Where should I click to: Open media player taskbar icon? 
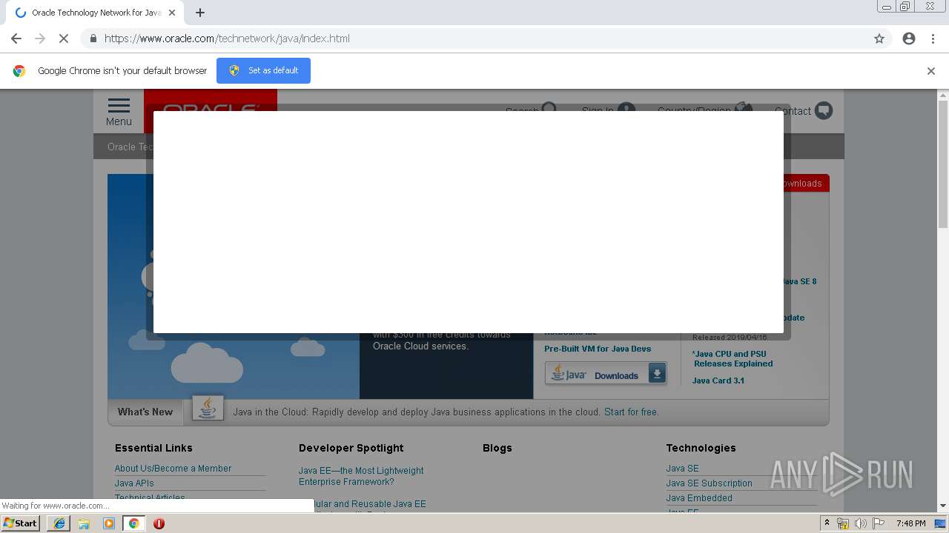click(109, 523)
